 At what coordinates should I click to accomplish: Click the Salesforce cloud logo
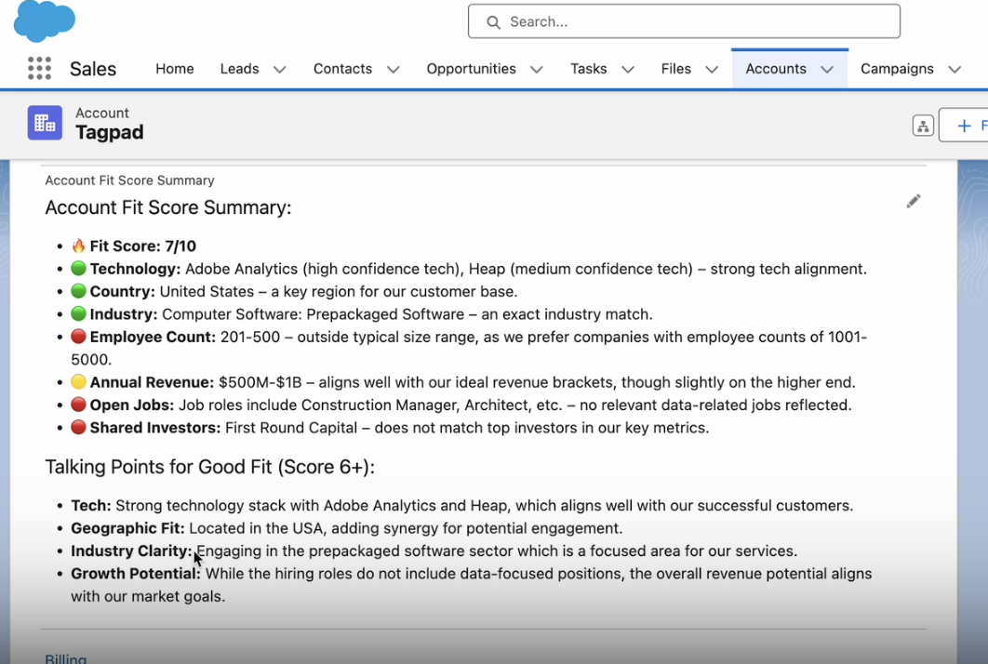(x=44, y=20)
